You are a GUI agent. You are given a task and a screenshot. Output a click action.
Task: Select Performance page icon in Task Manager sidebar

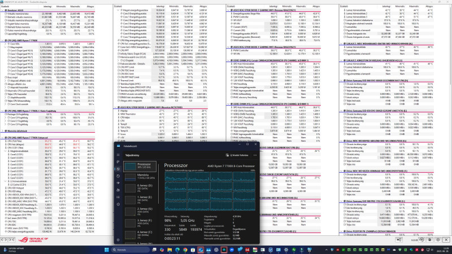click(118, 169)
